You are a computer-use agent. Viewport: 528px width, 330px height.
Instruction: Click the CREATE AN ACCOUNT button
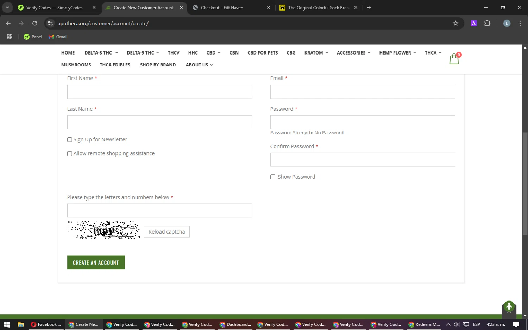coord(96,262)
